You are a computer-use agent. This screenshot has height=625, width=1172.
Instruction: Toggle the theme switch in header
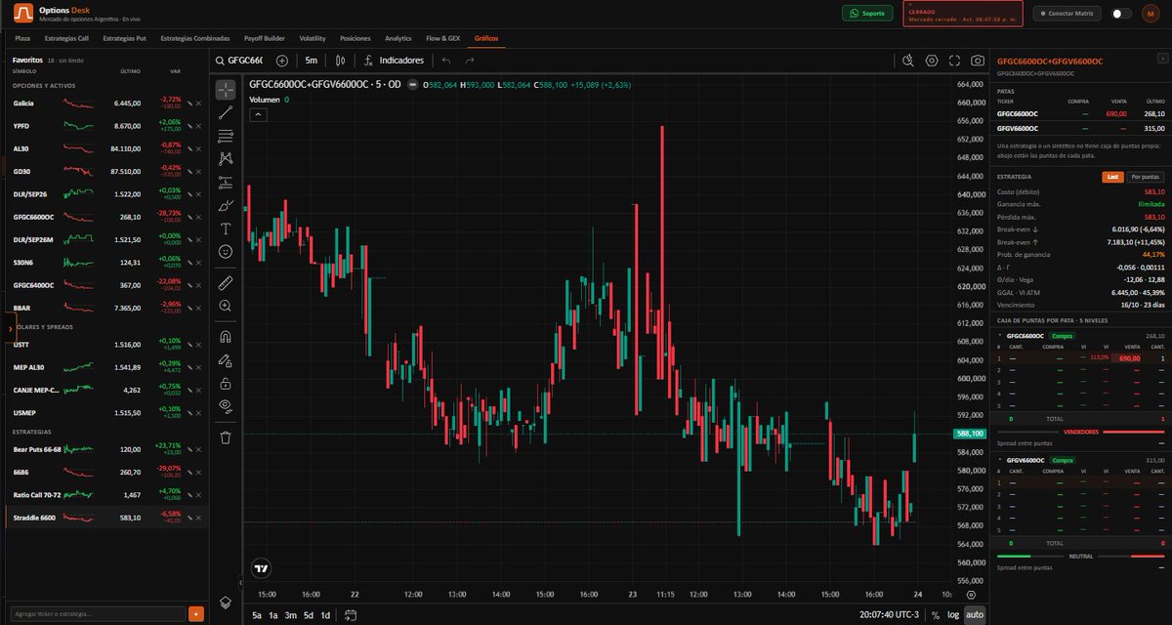(1121, 14)
